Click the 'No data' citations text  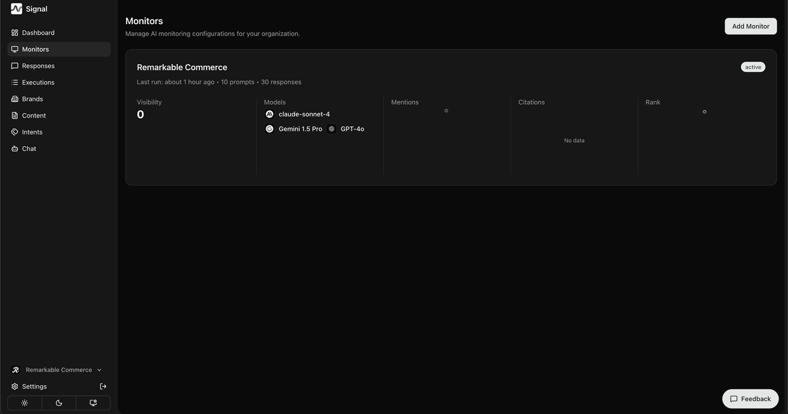574,141
